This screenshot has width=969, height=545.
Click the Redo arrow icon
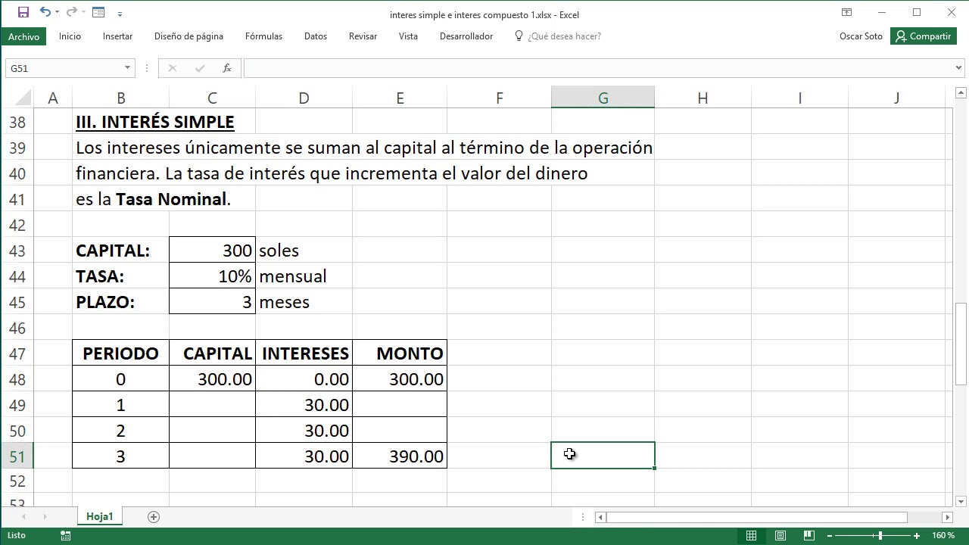(71, 12)
